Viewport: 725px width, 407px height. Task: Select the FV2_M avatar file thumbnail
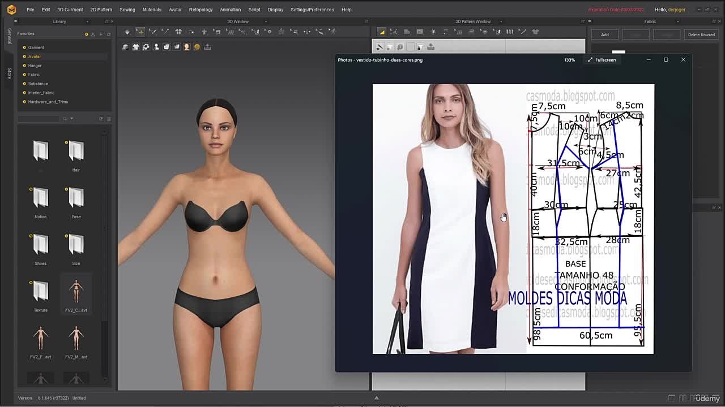click(76, 338)
